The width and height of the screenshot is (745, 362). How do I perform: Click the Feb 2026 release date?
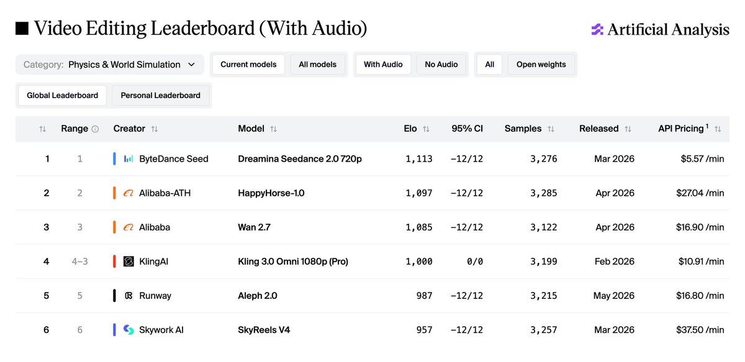pos(615,262)
